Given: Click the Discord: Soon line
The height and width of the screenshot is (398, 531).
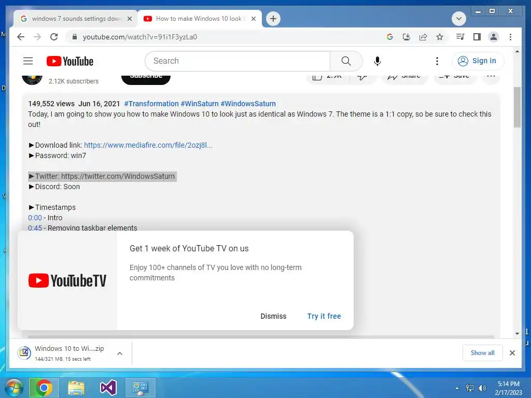Looking at the screenshot, I should click(54, 187).
